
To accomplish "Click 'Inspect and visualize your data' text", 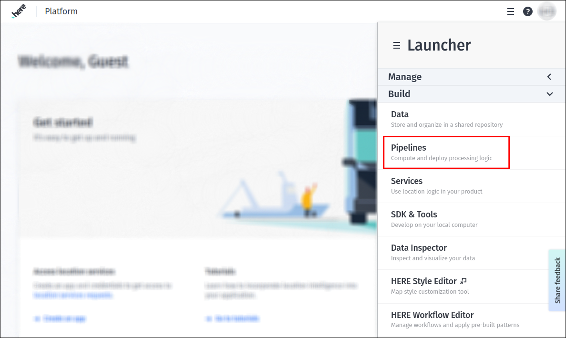I will tap(433, 258).
